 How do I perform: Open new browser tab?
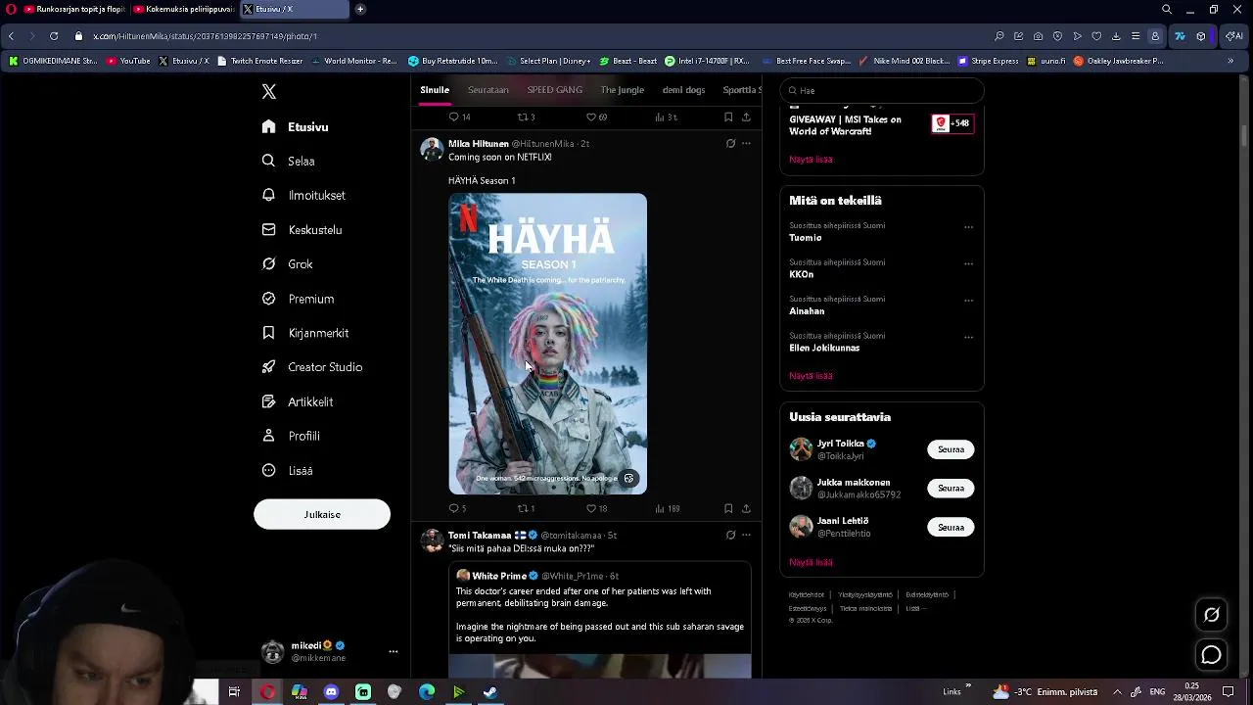360,9
